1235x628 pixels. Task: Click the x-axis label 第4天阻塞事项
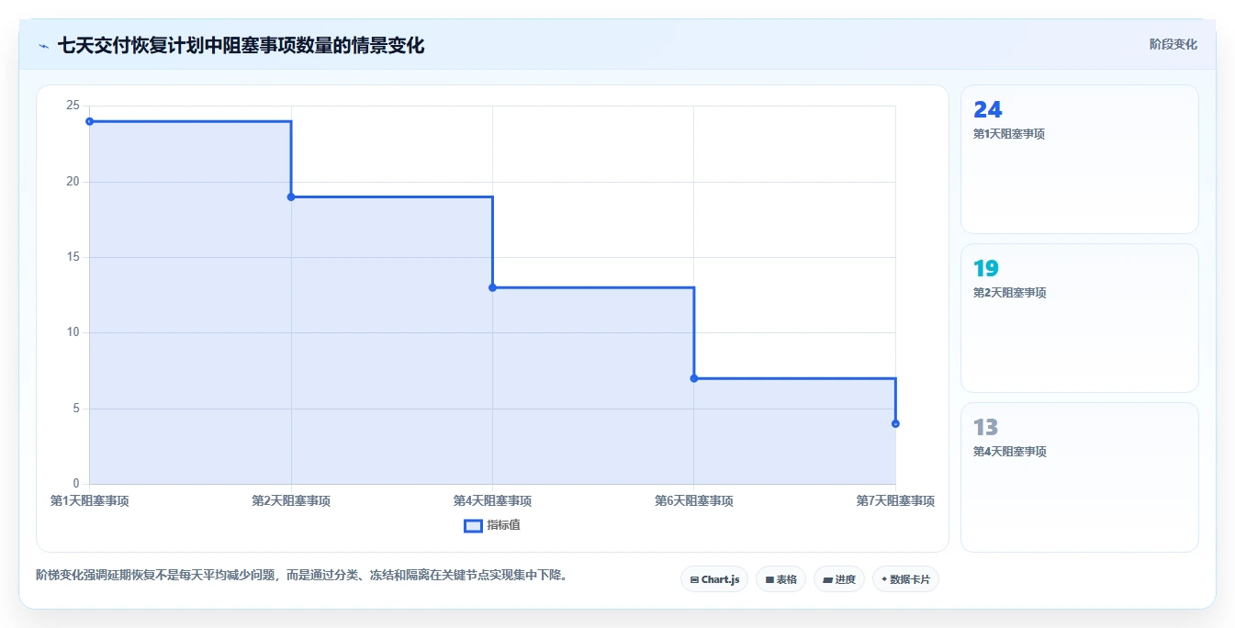coord(492,501)
